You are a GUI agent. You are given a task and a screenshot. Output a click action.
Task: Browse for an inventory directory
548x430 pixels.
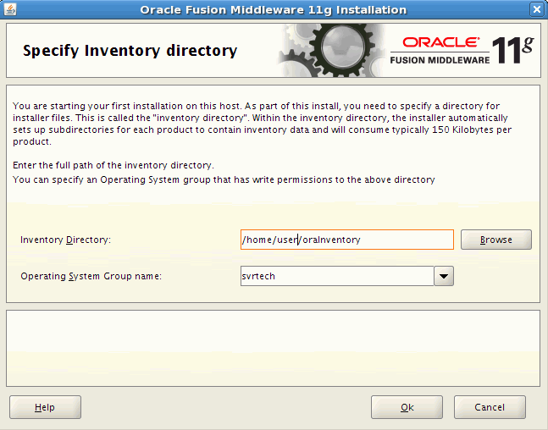(496, 240)
